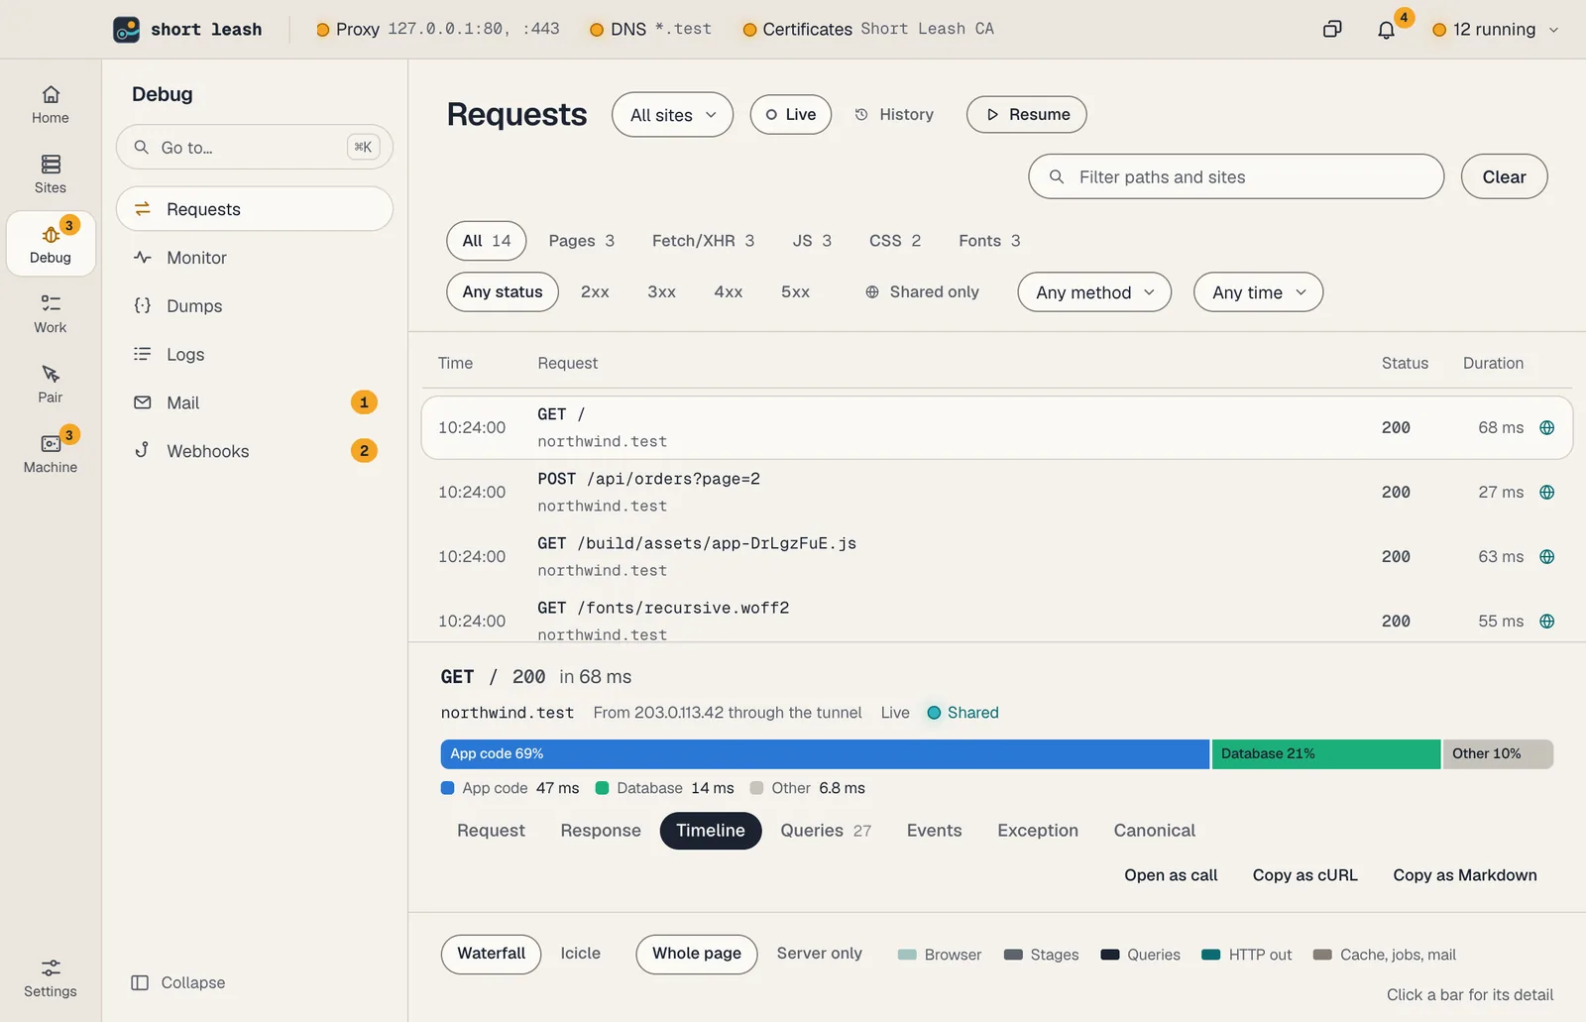Click Copy as cURL
Viewport: 1586px width, 1022px height.
1304,875
